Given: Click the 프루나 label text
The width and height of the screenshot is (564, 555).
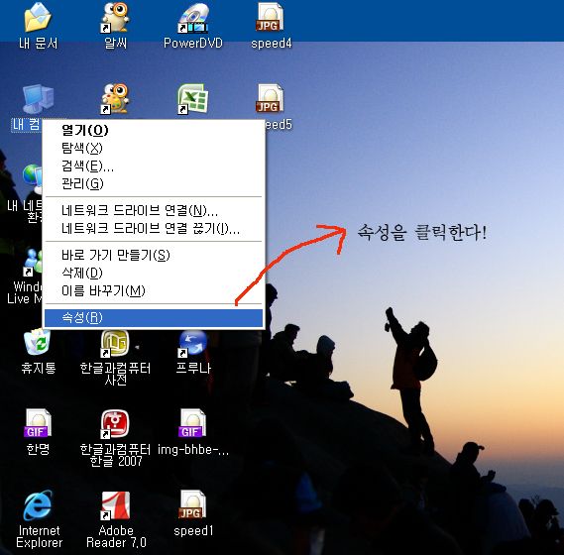Looking at the screenshot, I should (x=193, y=368).
